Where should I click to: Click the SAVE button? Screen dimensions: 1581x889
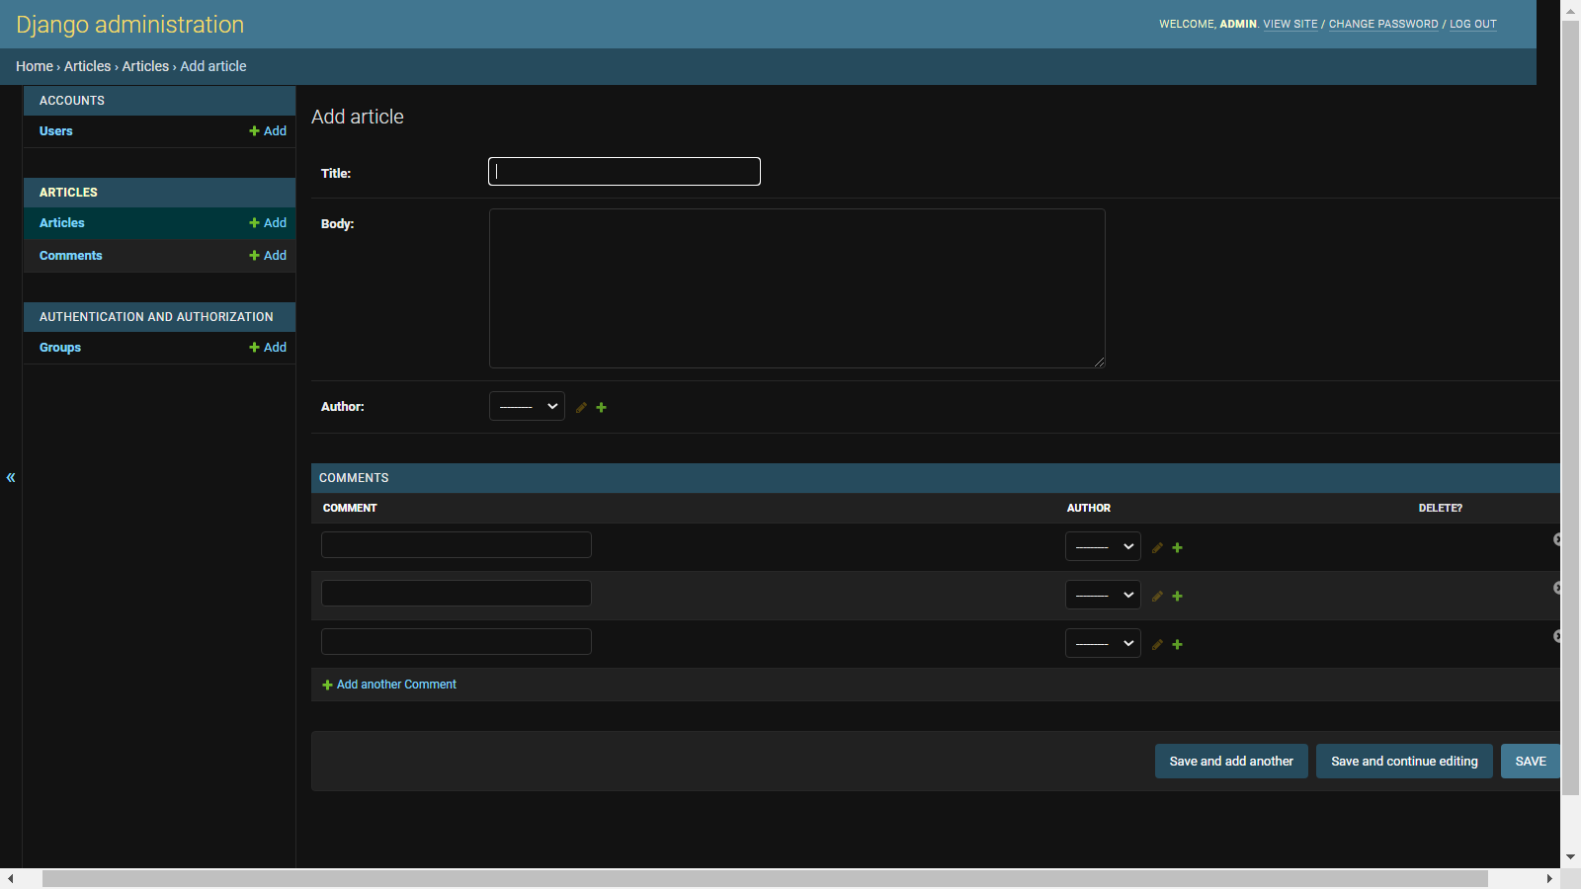click(1530, 761)
